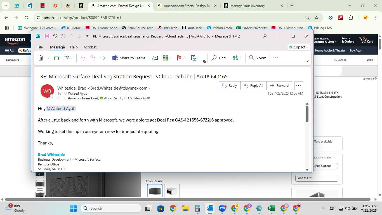
Task: Click Amazon product thumbnail above the bottom one
Action: [40, 184]
